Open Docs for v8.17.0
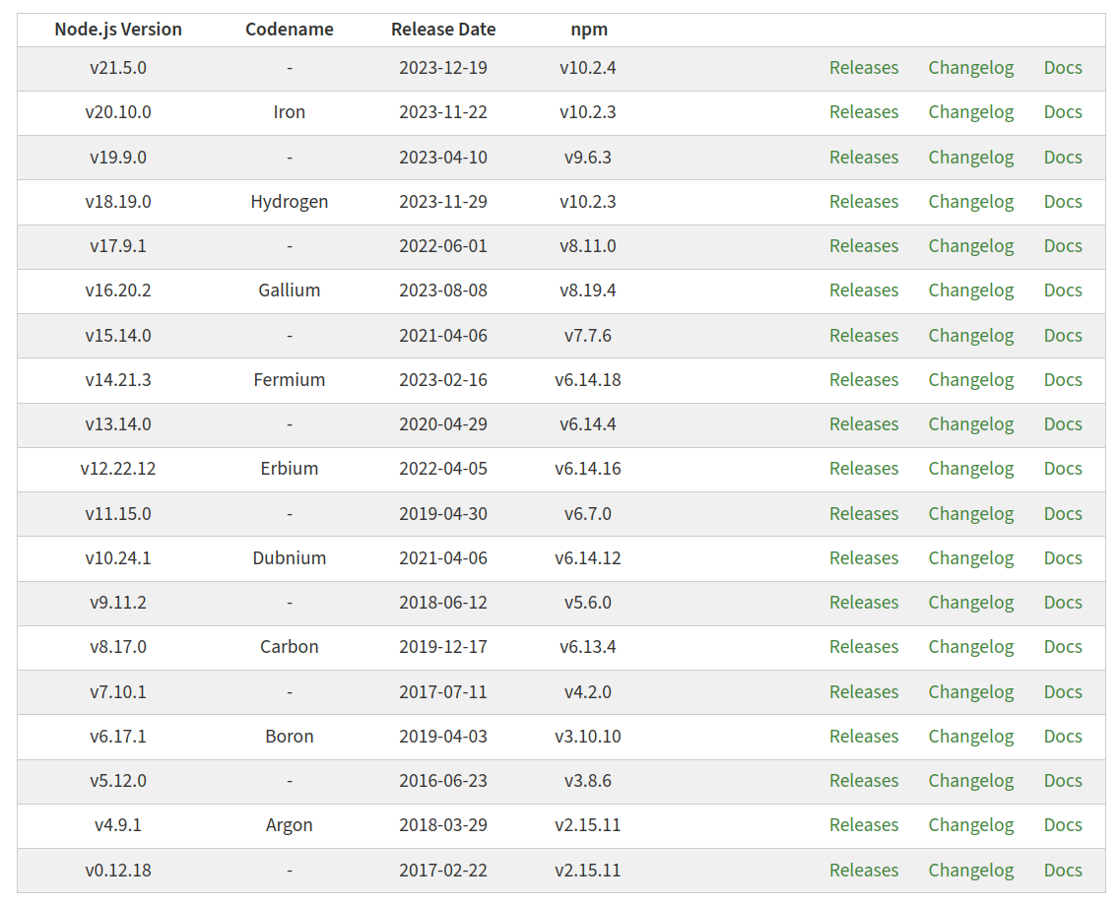This screenshot has width=1119, height=906. [x=1063, y=647]
